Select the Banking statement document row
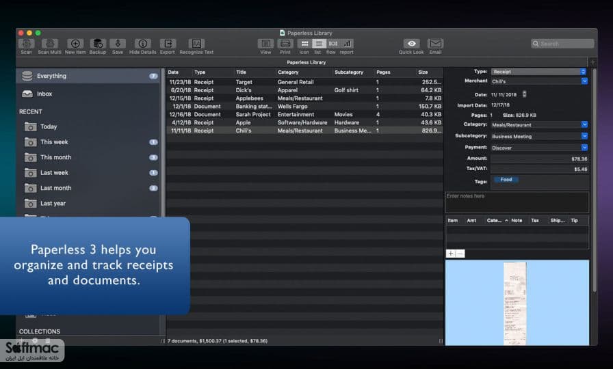613x369 pixels. [x=304, y=106]
